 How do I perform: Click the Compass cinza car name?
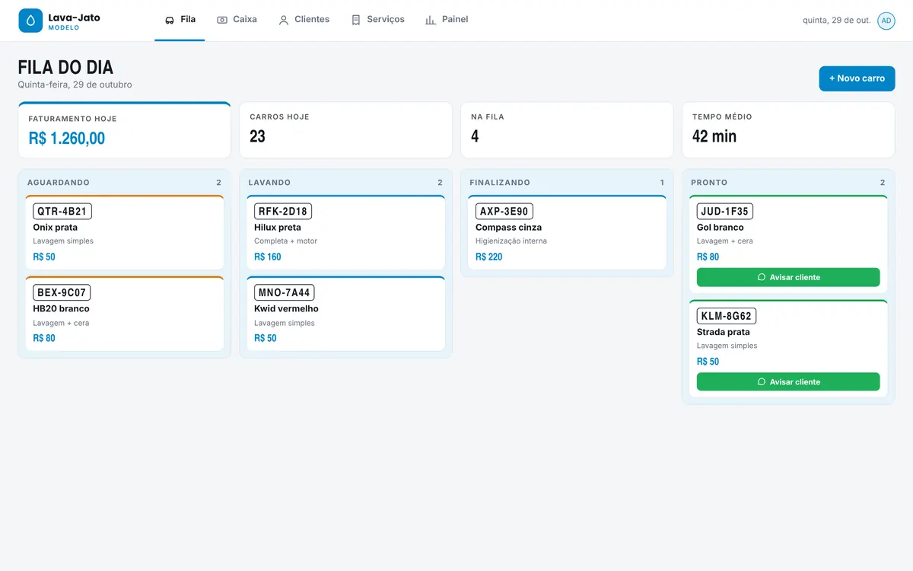pyautogui.click(x=509, y=228)
